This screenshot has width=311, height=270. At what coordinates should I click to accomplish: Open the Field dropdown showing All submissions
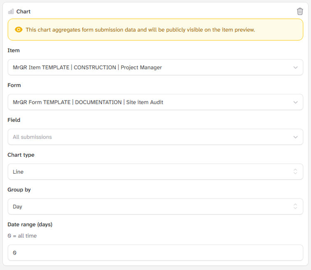(155, 137)
